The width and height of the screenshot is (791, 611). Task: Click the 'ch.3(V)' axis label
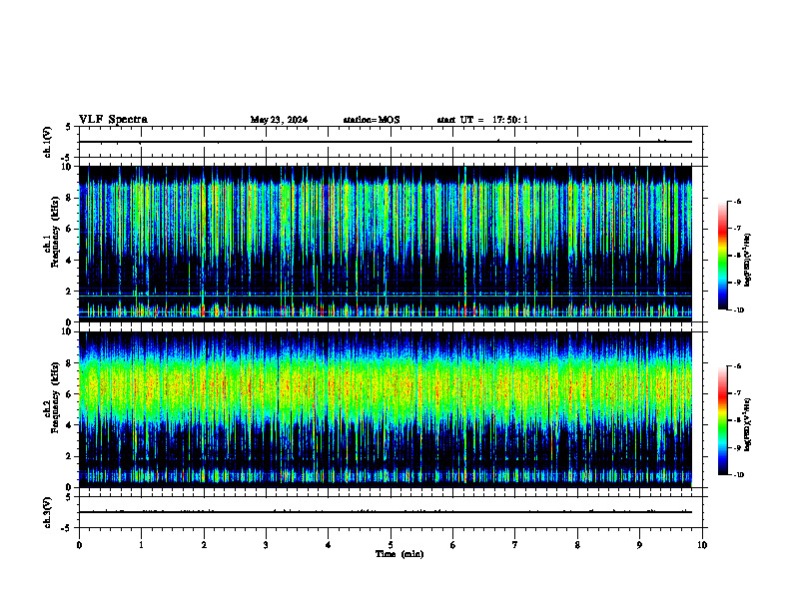pos(48,512)
